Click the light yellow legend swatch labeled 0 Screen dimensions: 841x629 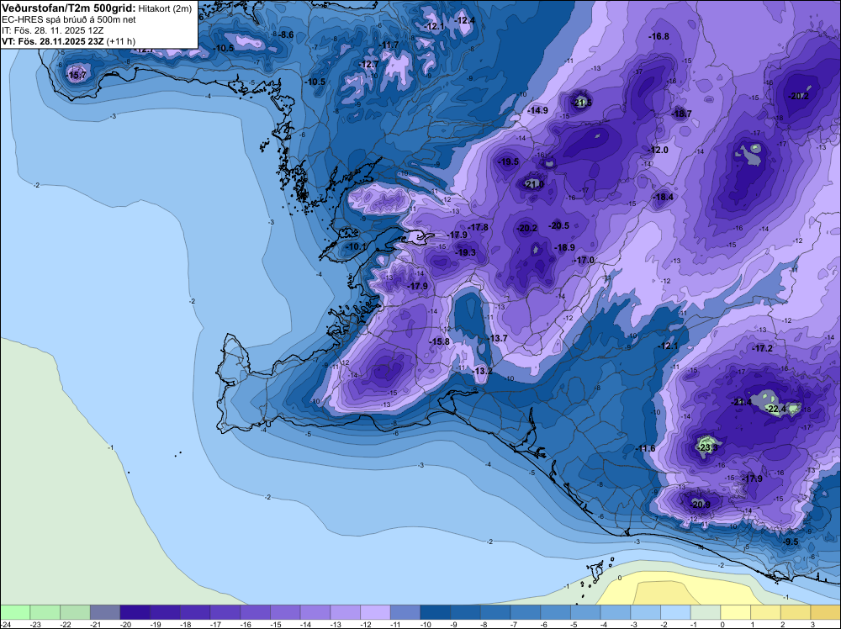736,612
